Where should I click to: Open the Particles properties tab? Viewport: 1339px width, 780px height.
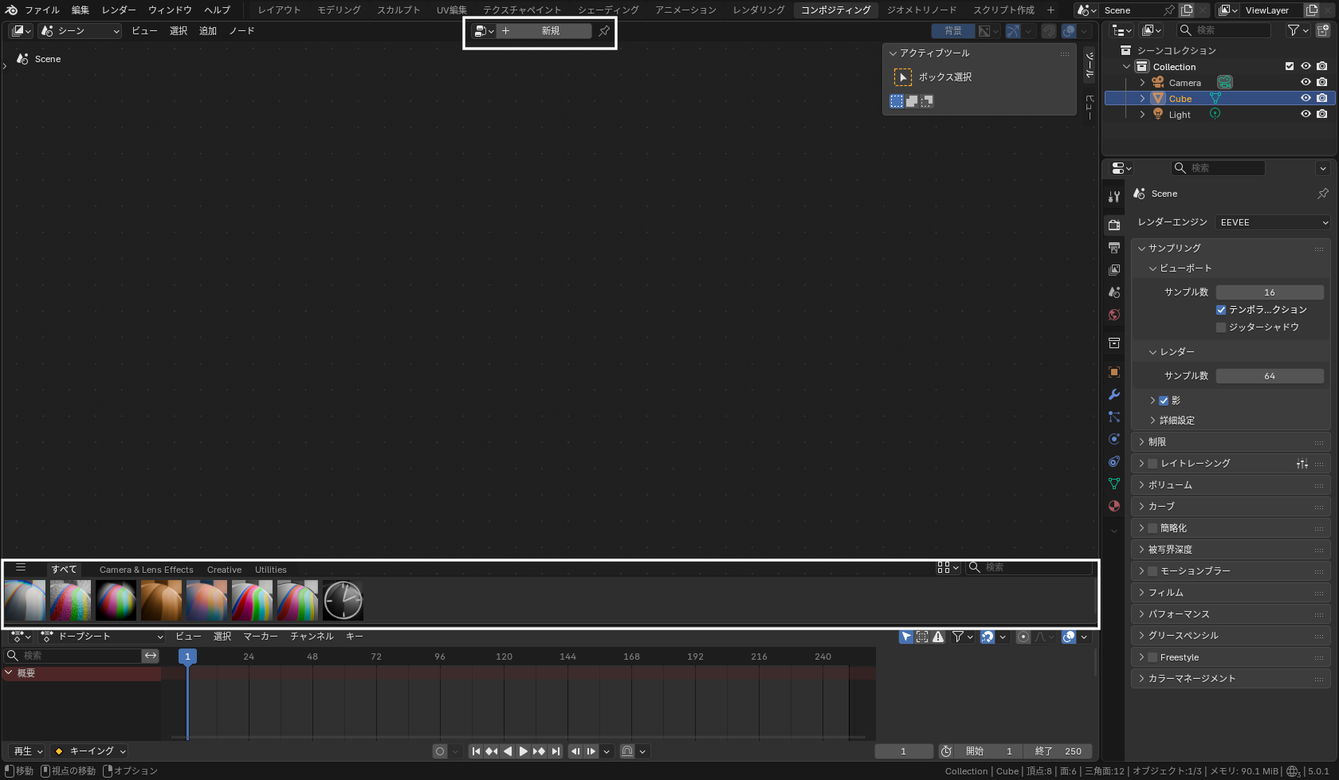pyautogui.click(x=1114, y=417)
